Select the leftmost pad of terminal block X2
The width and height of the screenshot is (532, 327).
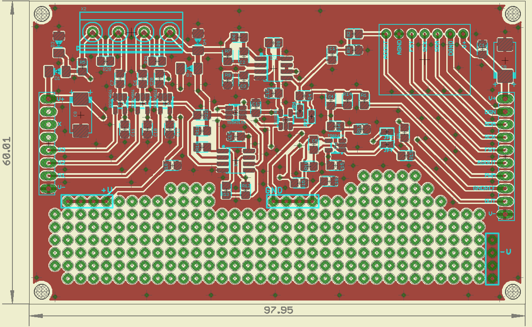click(x=92, y=32)
